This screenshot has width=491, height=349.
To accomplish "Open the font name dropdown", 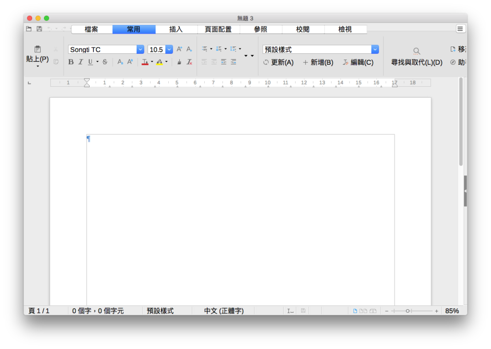I will pos(140,49).
